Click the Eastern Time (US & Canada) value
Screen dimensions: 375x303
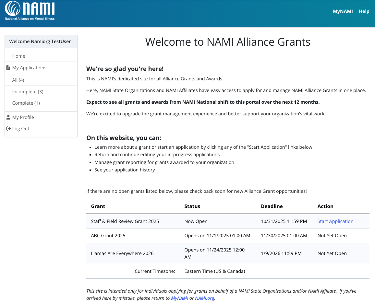(215, 271)
